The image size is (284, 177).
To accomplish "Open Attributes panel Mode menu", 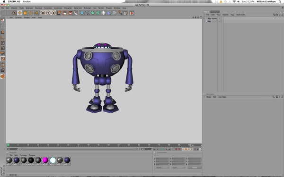I will pos(209,97).
